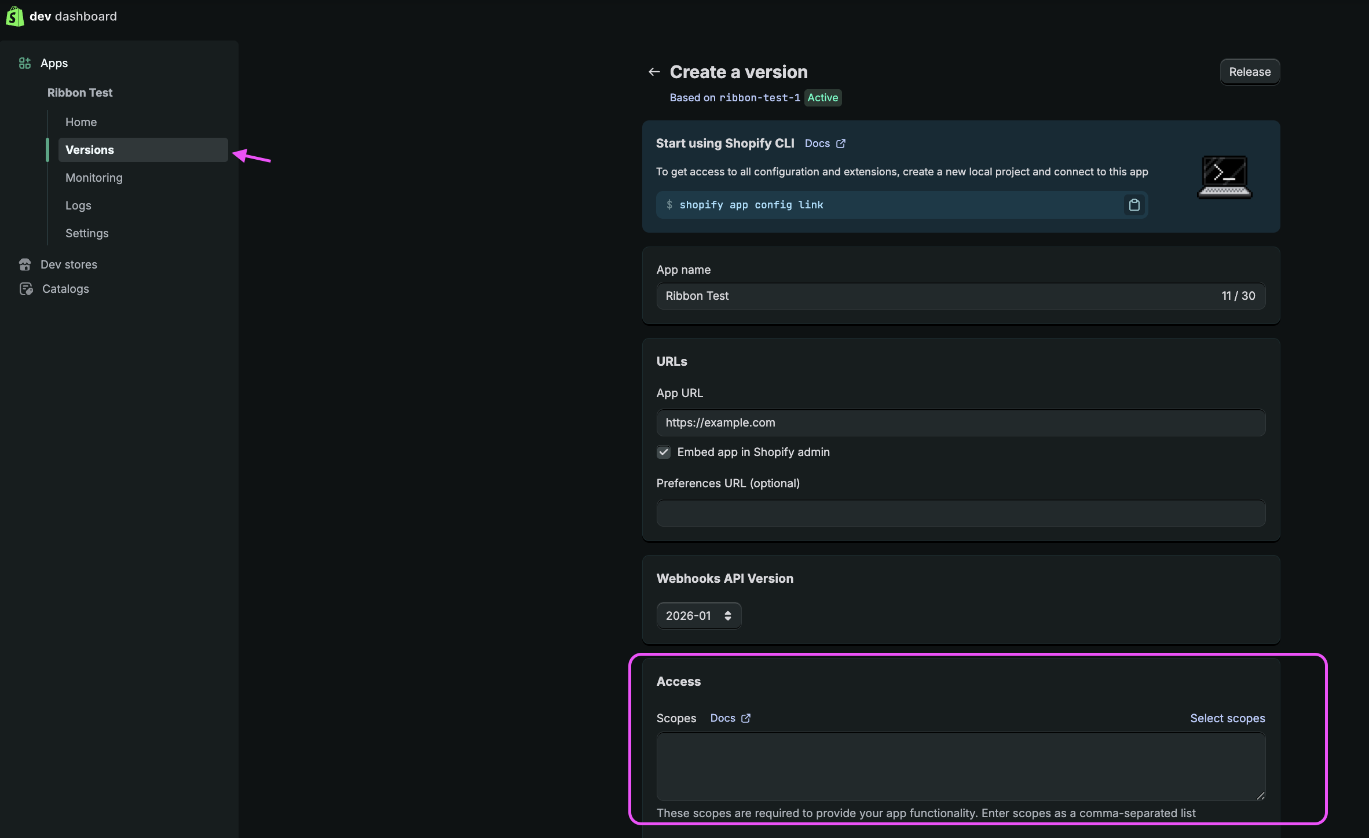Open the Logs page
The width and height of the screenshot is (1369, 838).
pos(78,205)
